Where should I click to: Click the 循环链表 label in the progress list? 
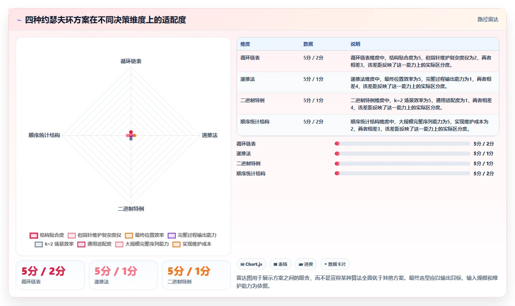point(246,144)
